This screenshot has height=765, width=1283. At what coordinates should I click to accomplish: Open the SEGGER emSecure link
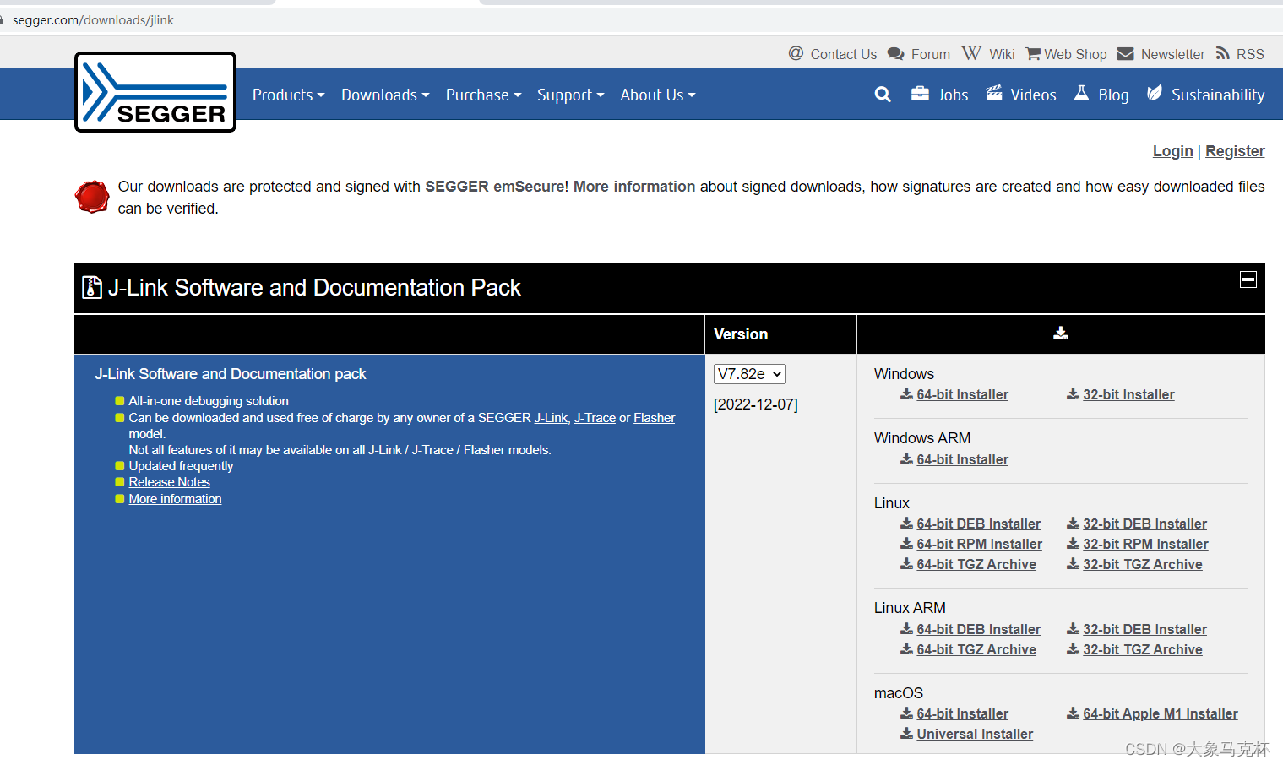tap(495, 187)
